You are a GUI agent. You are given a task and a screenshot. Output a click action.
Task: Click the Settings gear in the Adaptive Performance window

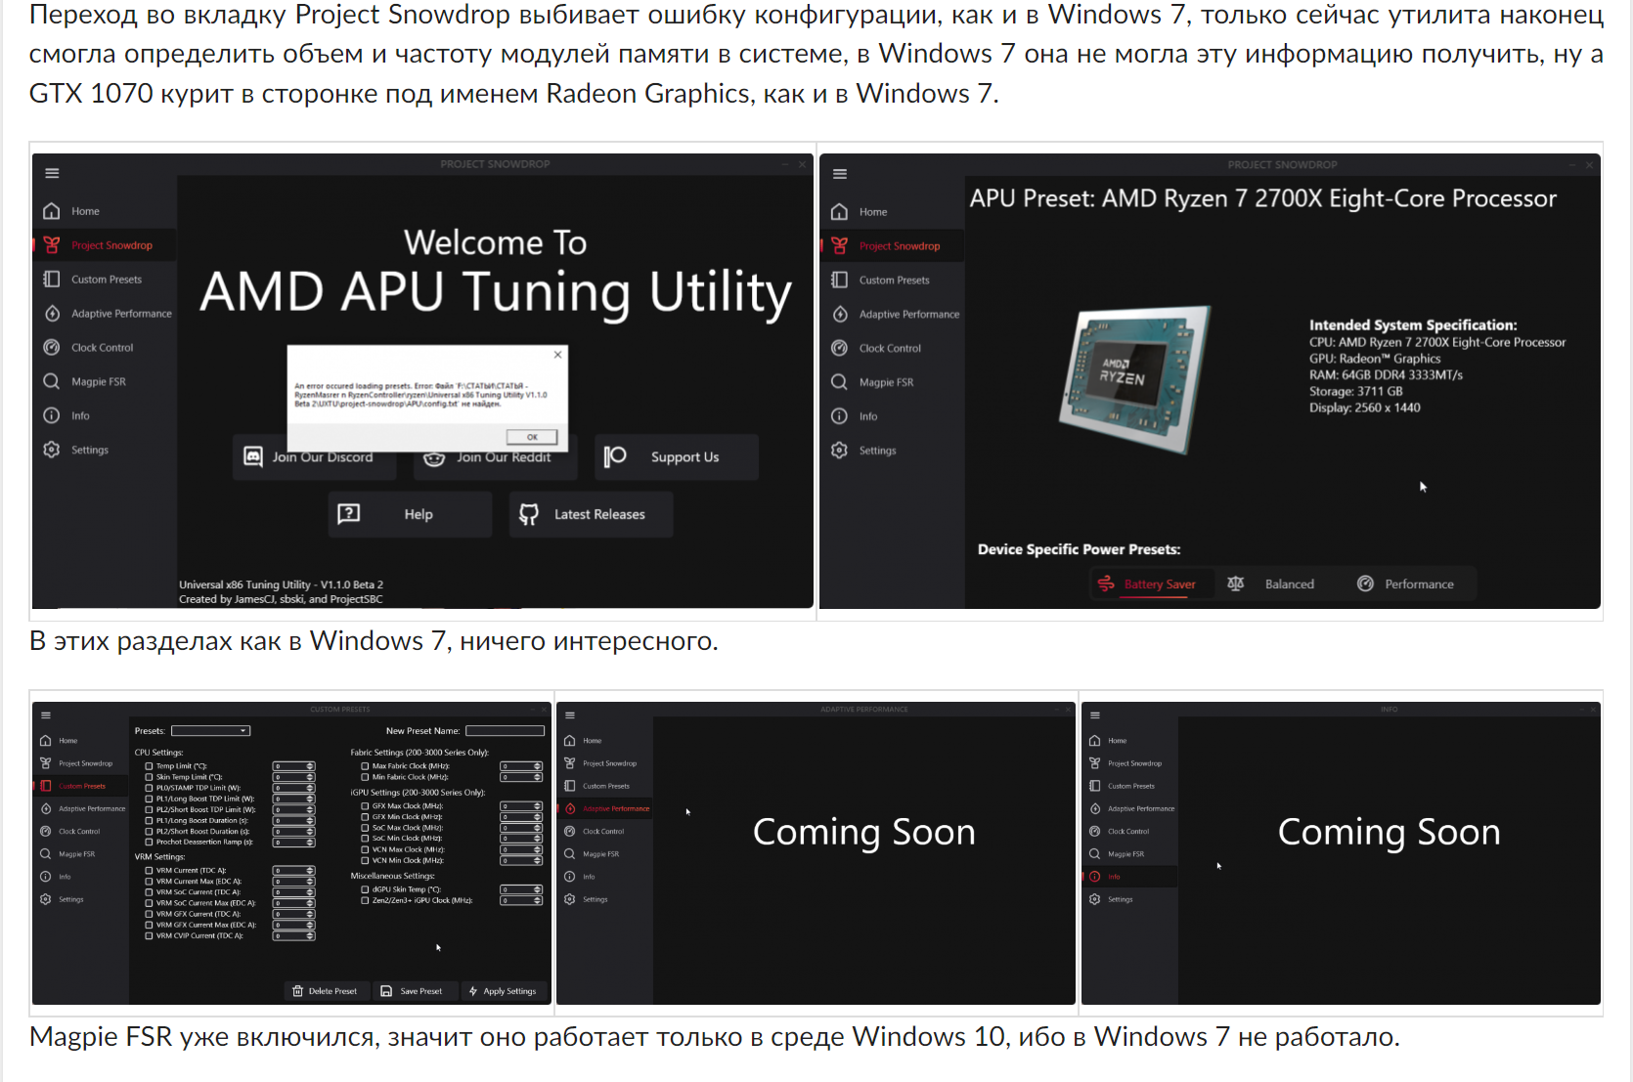pyautogui.click(x=570, y=899)
